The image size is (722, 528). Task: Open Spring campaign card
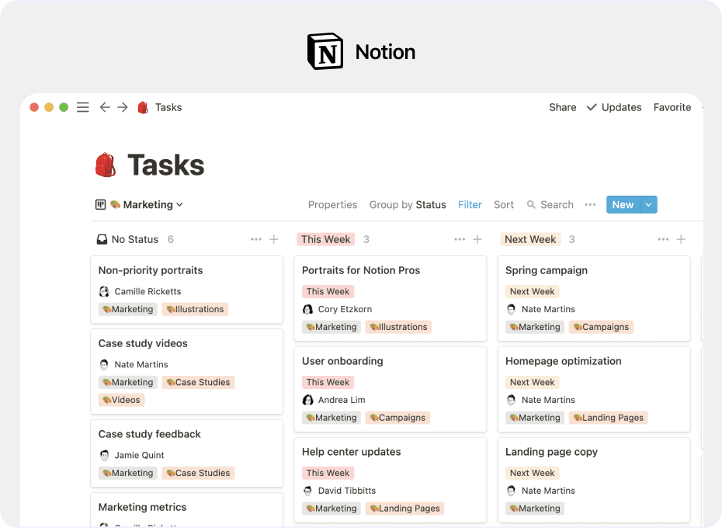(x=594, y=299)
